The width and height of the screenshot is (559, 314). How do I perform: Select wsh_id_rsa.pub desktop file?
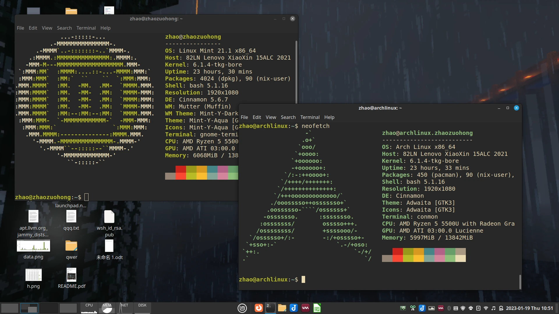tap(109, 223)
